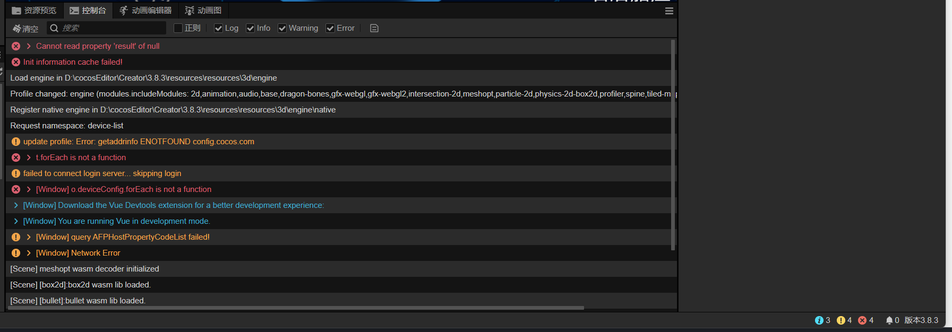Toggle the Error filter checkbox

[330, 28]
